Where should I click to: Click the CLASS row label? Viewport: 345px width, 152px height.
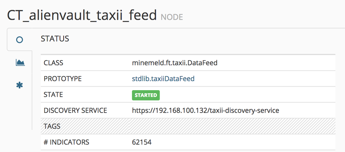coord(54,63)
